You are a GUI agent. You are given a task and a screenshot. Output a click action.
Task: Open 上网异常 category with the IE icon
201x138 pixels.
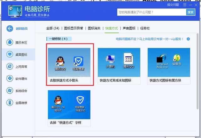coord(10,66)
